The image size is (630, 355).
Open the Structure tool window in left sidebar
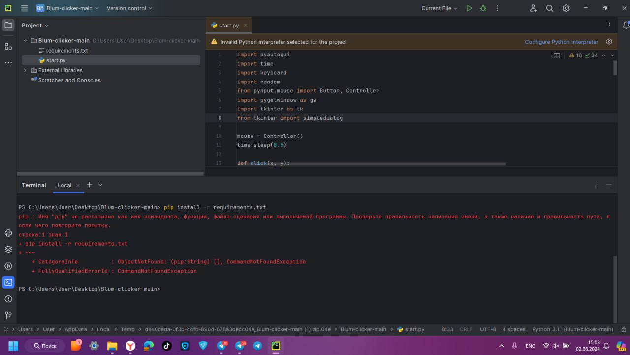click(x=8, y=46)
